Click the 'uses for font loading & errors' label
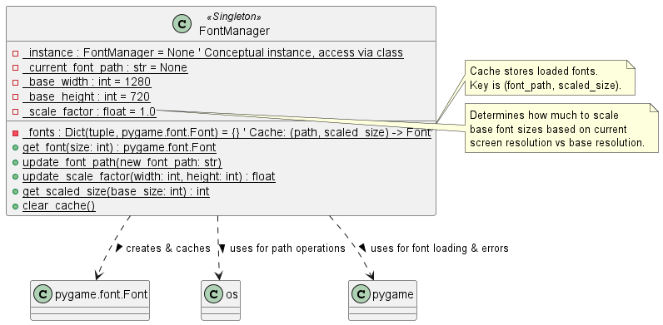The image size is (663, 325). coord(439,249)
